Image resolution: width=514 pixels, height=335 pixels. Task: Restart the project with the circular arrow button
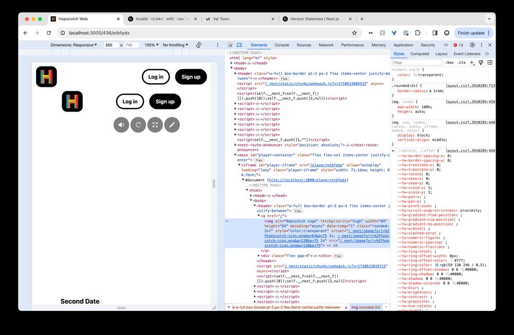pos(138,125)
